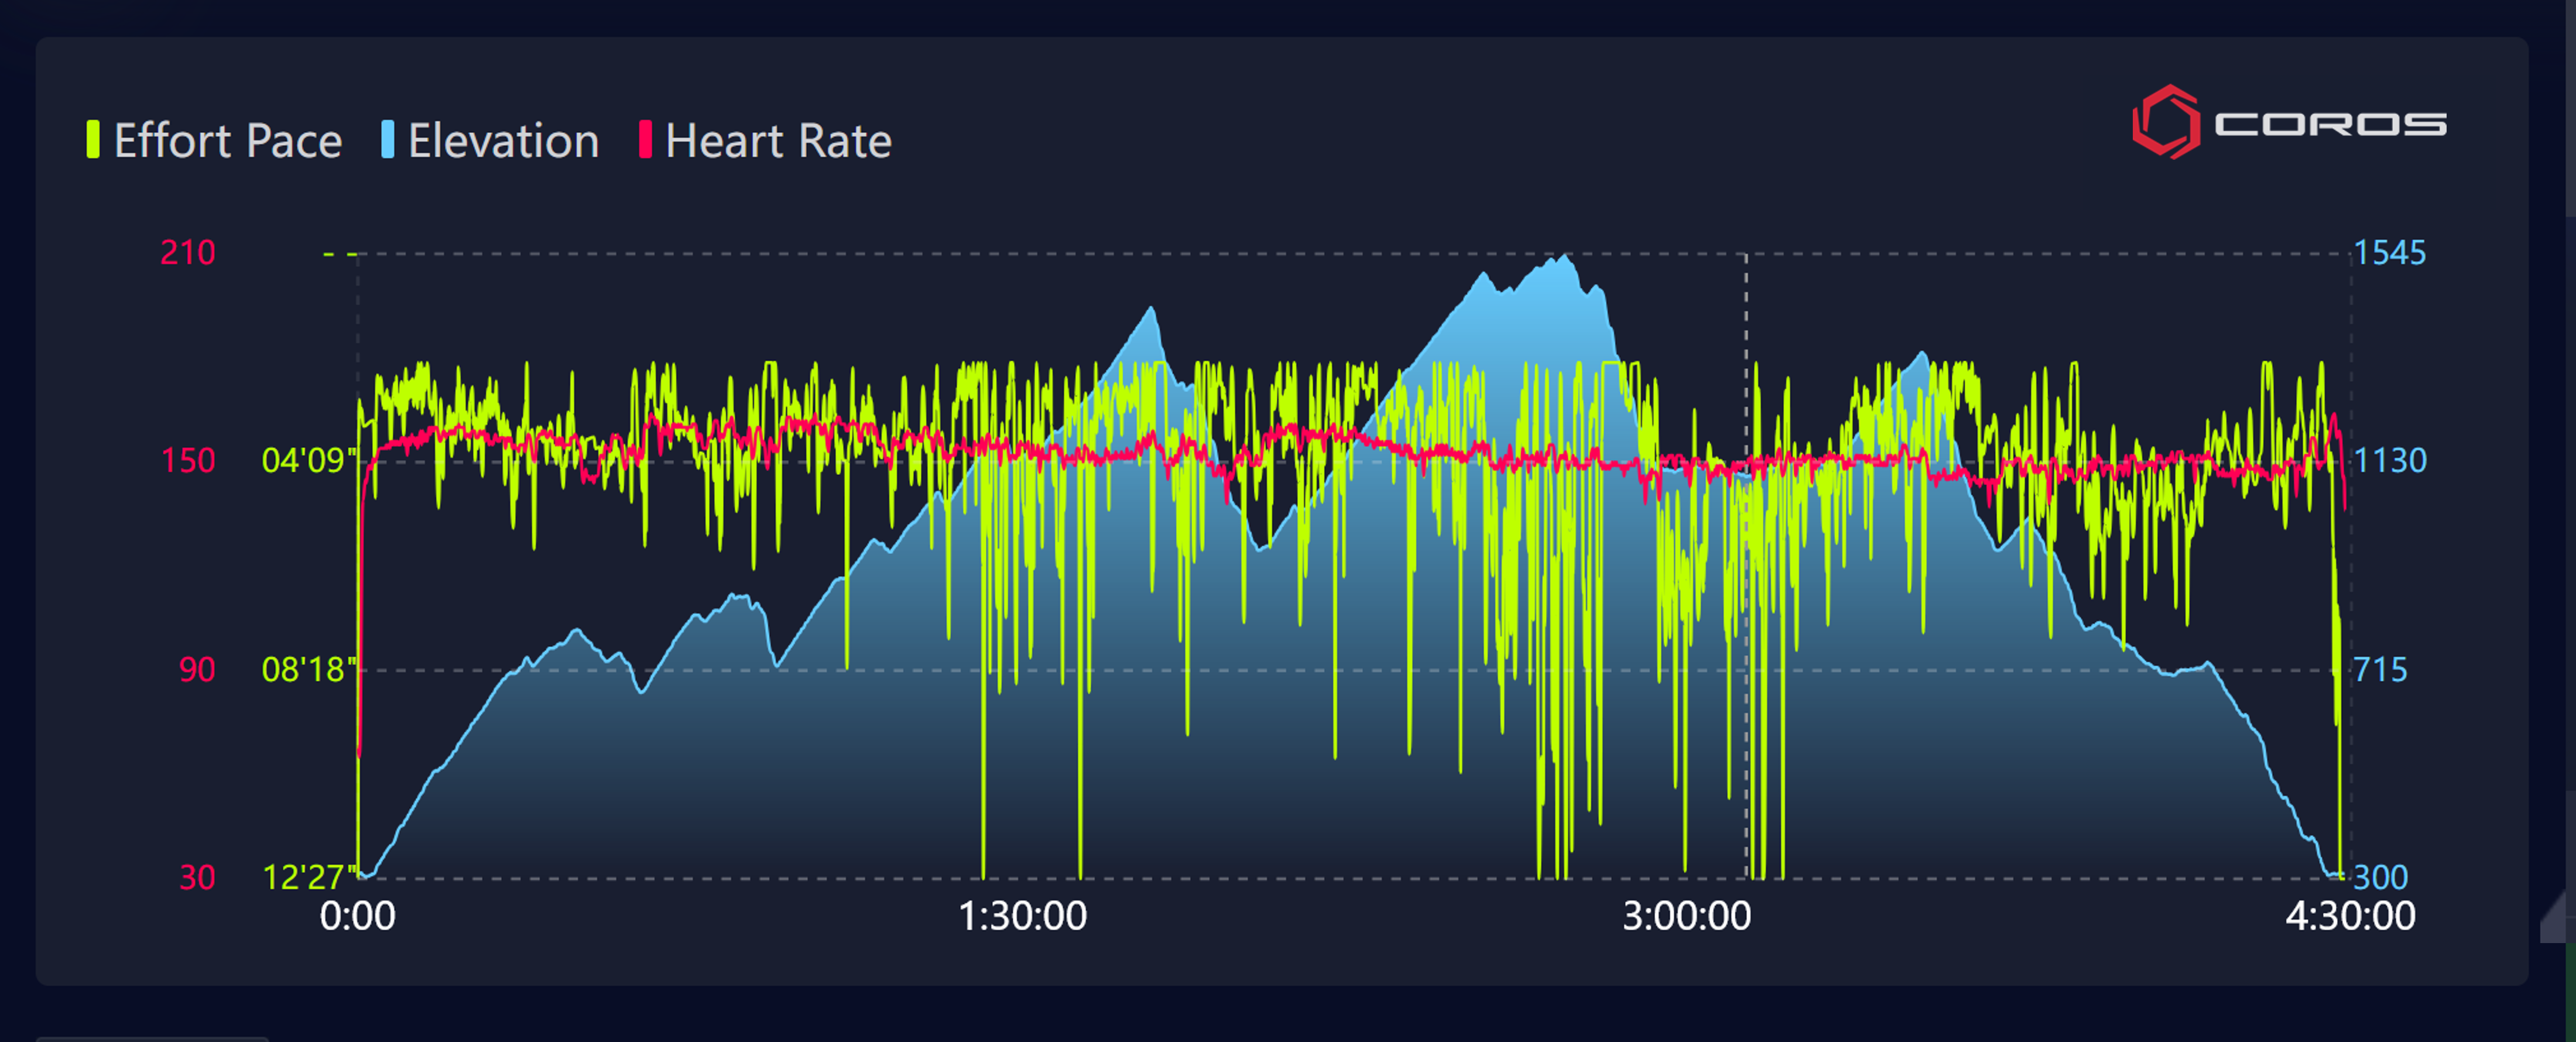The height and width of the screenshot is (1042, 2576).
Task: Click the blue Elevation legend swatch
Action: tap(388, 140)
